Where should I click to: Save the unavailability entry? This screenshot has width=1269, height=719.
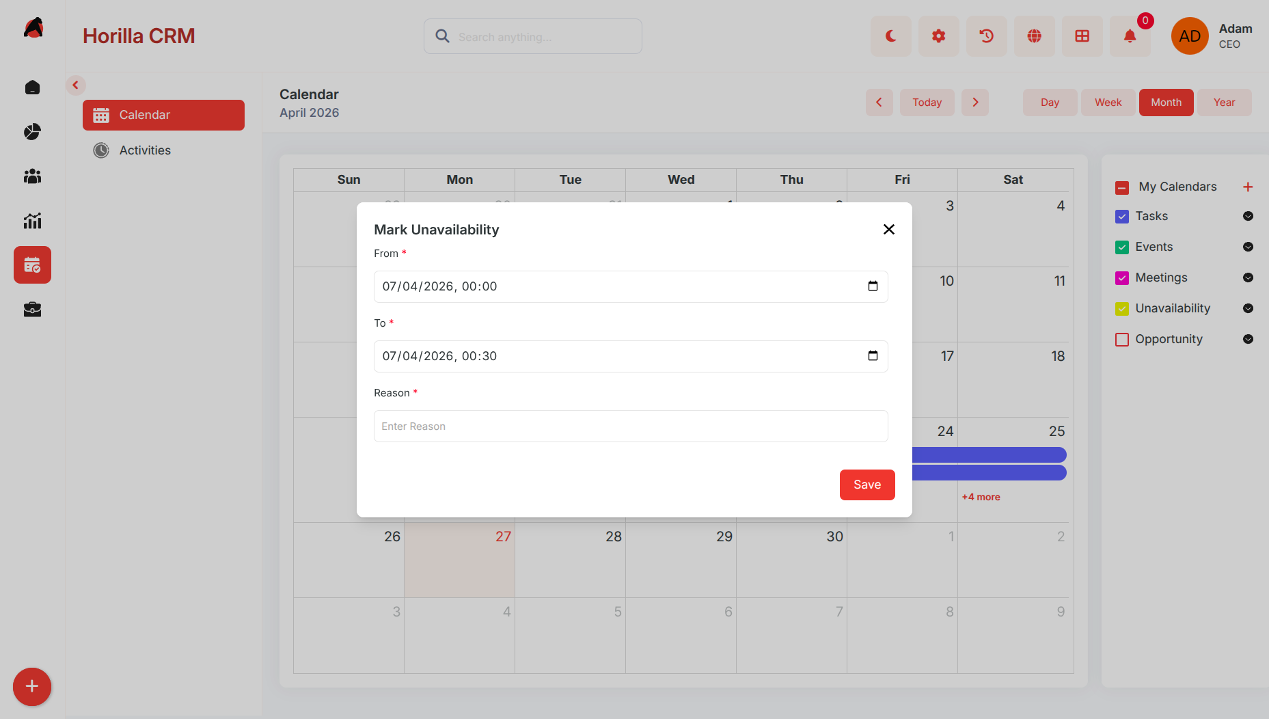867,485
